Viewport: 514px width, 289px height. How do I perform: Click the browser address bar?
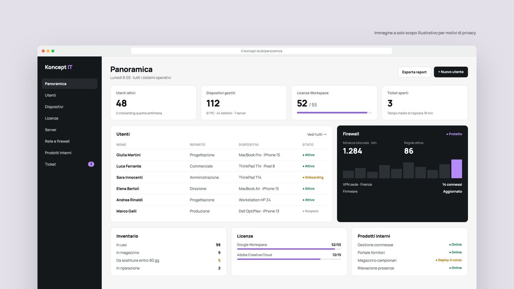tap(261, 51)
